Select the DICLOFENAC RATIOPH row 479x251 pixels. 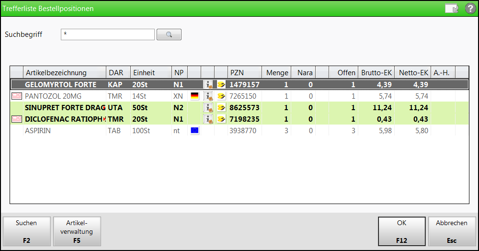coord(239,119)
